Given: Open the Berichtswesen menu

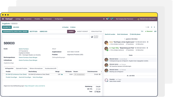Looking at the screenshot, I should [x=47, y=19].
